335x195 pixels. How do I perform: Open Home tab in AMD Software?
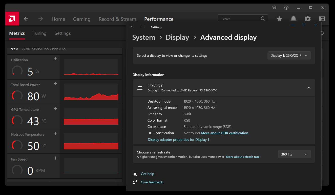point(58,19)
